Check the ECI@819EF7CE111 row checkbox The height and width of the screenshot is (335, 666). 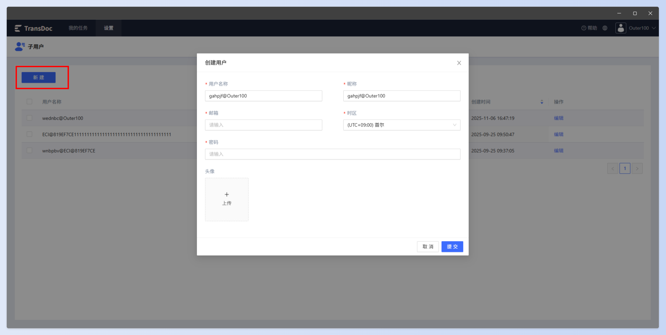tap(30, 134)
